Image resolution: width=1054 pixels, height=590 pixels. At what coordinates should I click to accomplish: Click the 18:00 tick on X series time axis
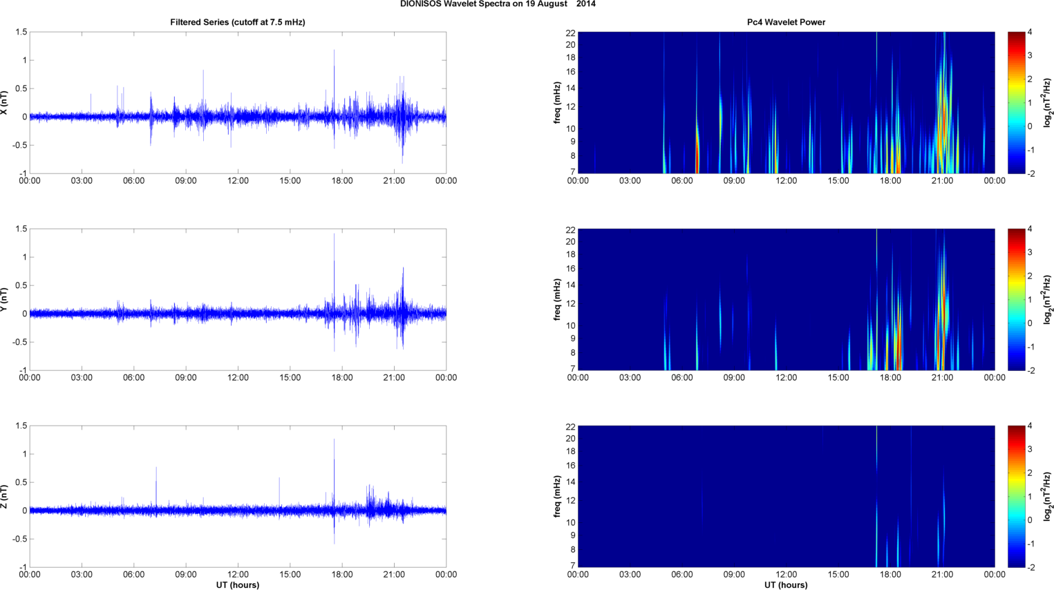[342, 181]
